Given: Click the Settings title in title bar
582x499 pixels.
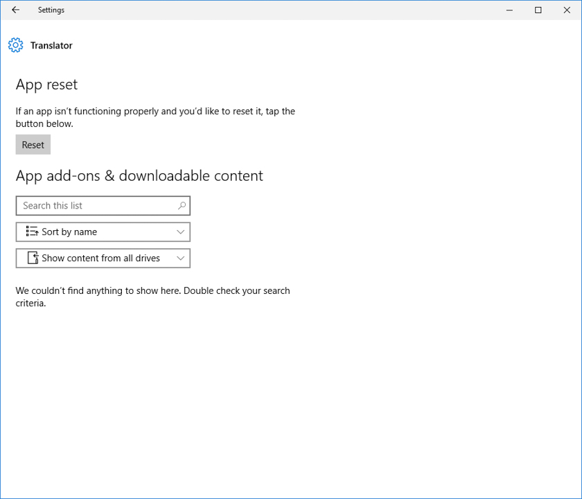Looking at the screenshot, I should click(x=51, y=10).
